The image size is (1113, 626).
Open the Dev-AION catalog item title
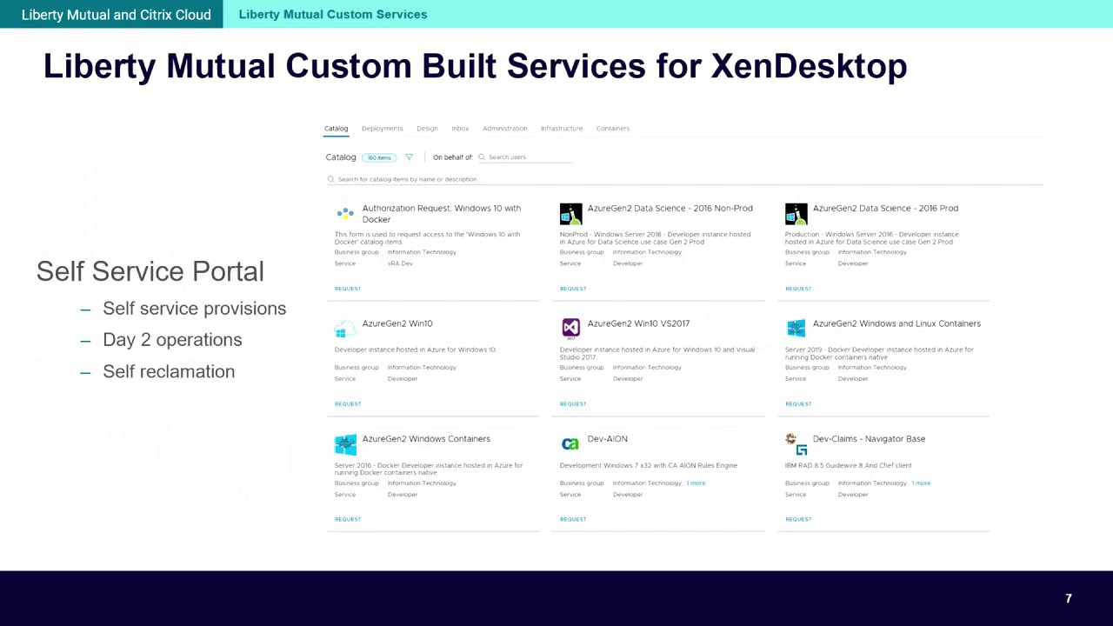point(607,439)
